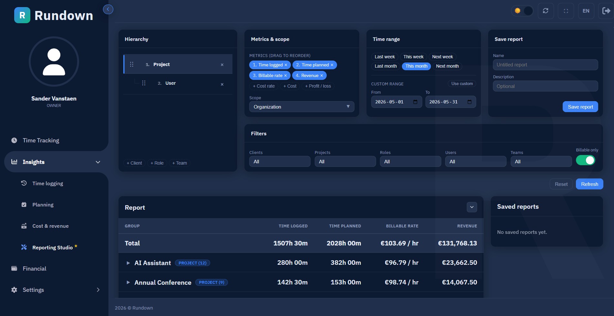
Task: Click the Rundown logo icon
Action: [22, 15]
